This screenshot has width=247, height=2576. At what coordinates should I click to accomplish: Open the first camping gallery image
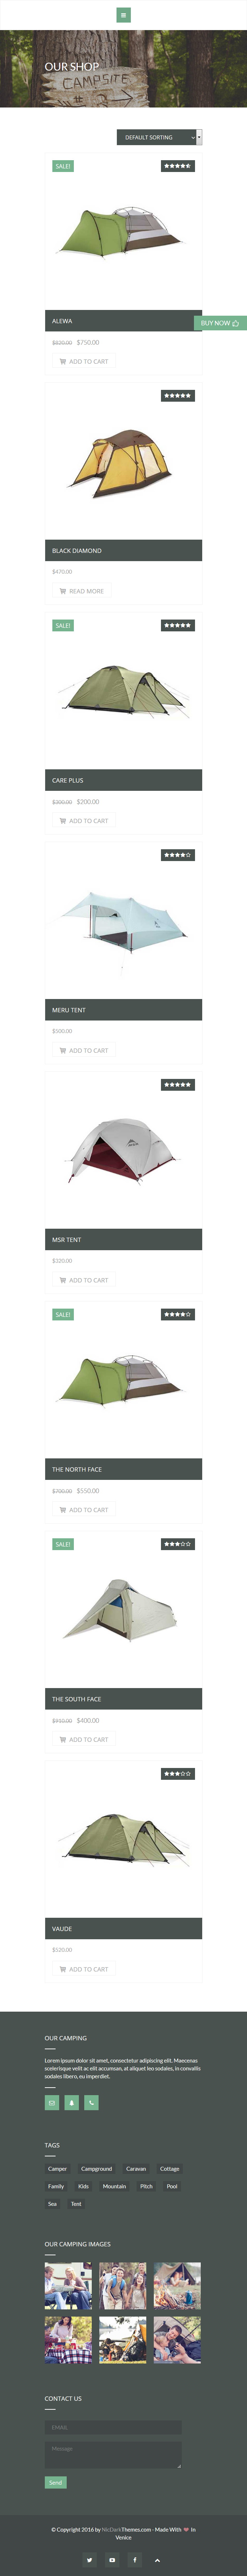point(68,2286)
